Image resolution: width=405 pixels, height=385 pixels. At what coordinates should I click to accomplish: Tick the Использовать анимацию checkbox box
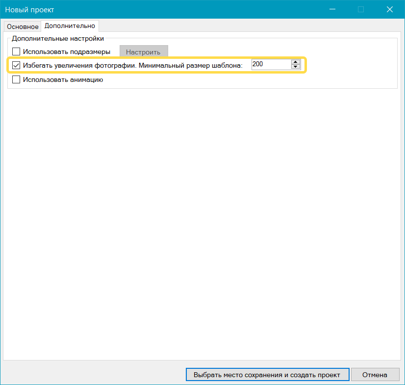tap(16, 79)
